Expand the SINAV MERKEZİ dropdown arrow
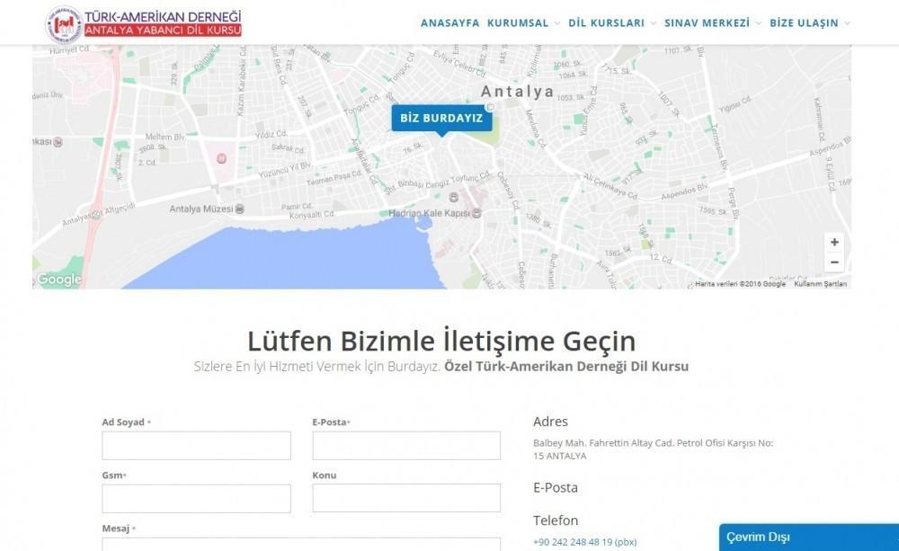The height and width of the screenshot is (551, 899). (759, 23)
